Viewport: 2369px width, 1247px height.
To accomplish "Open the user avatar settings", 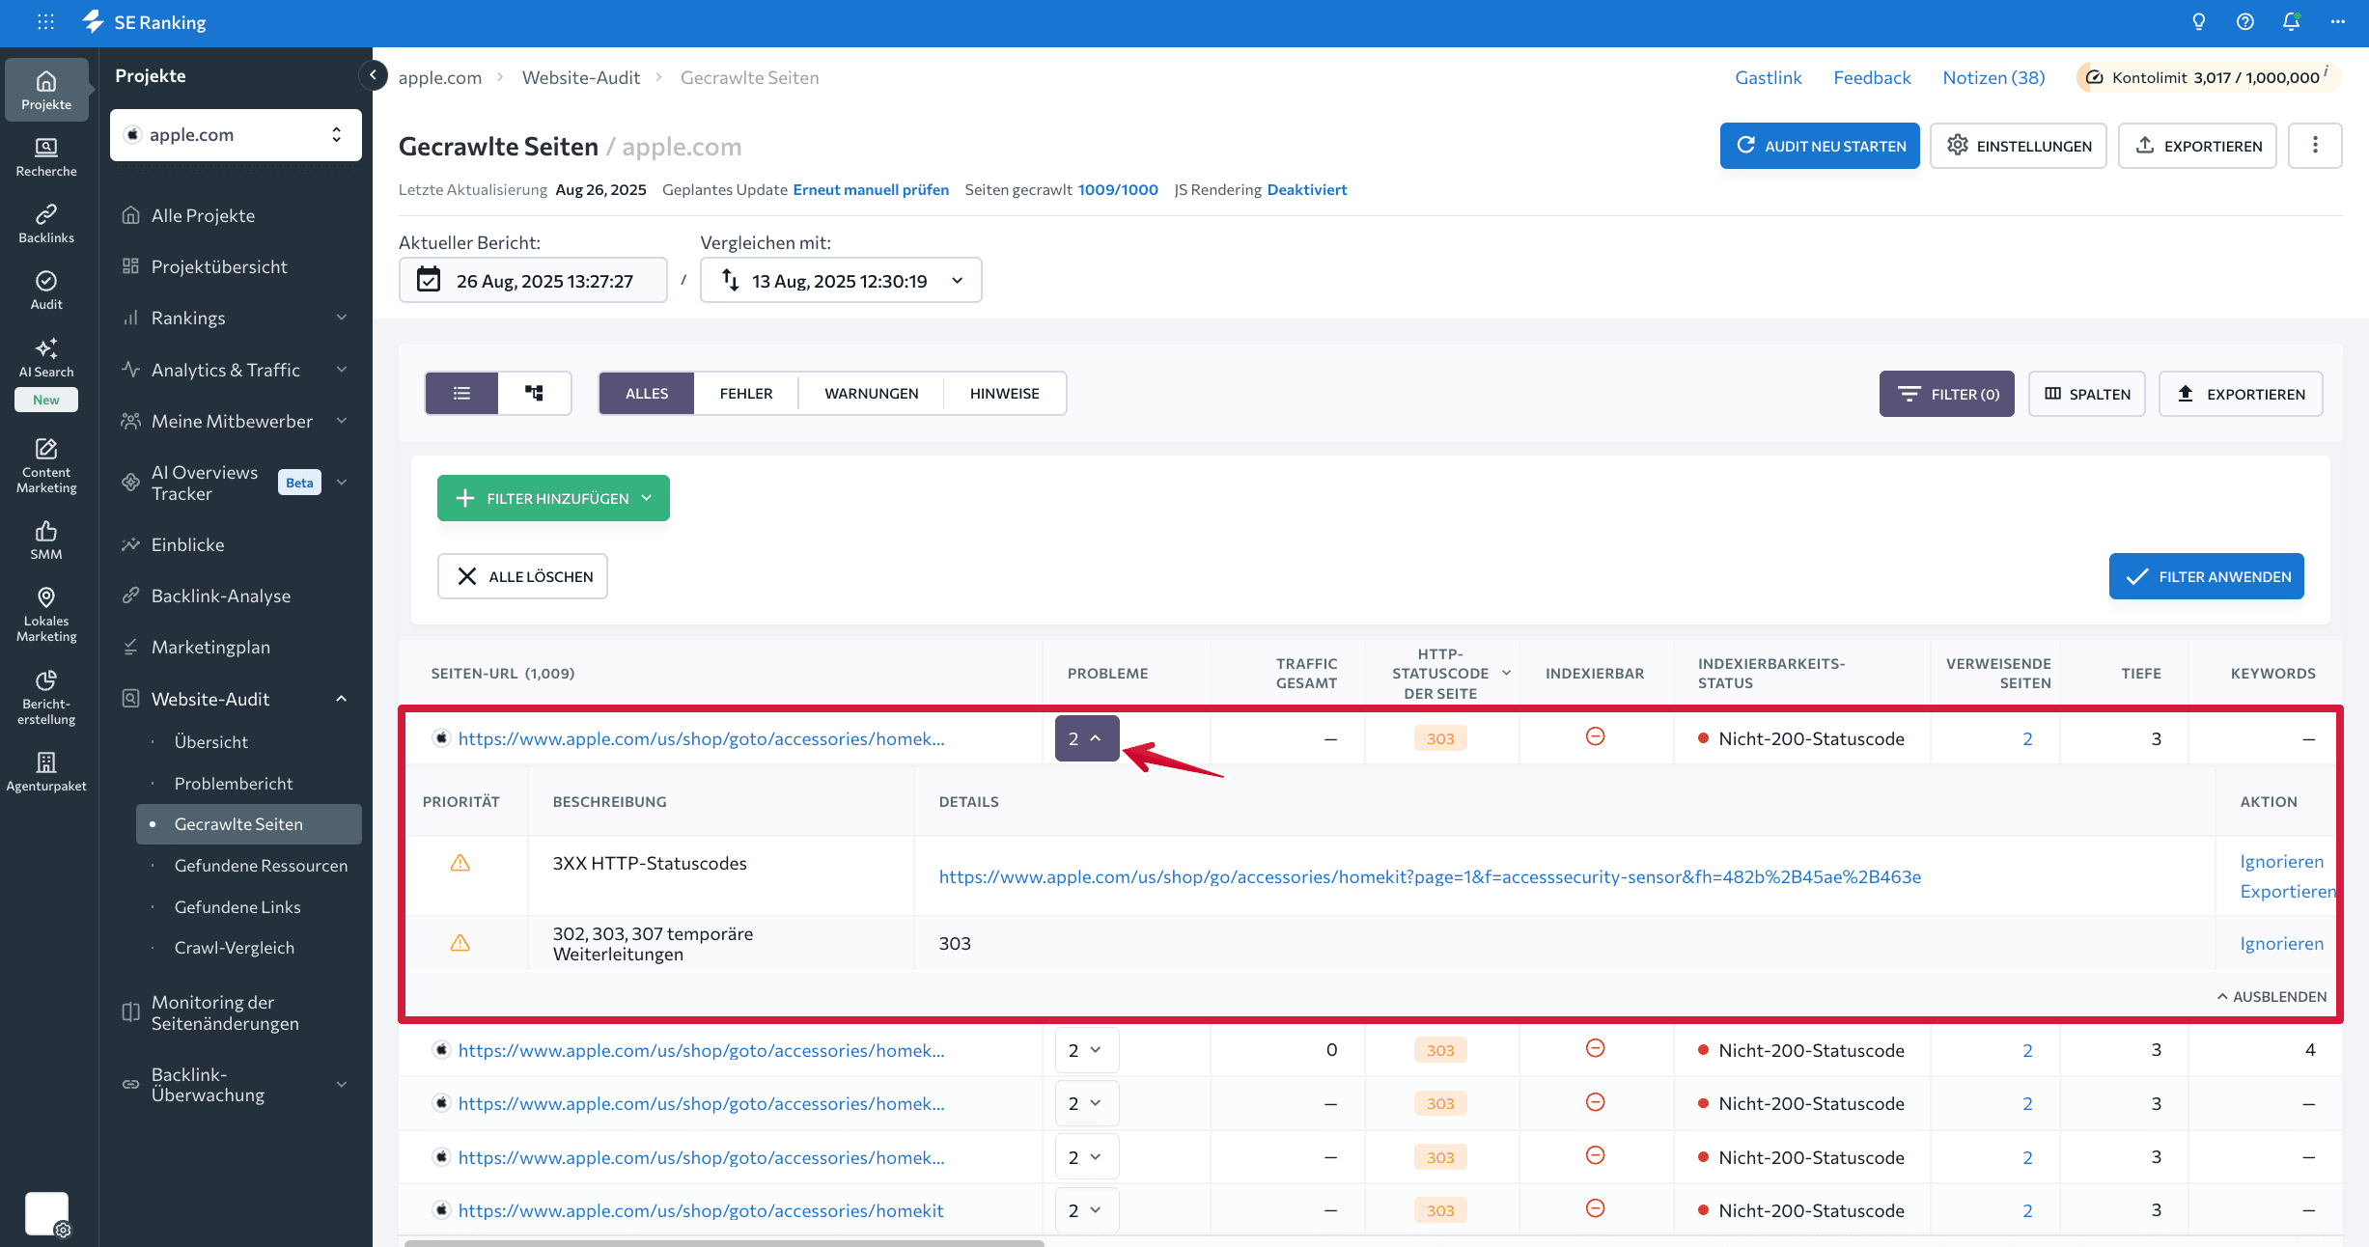I will point(46,1214).
